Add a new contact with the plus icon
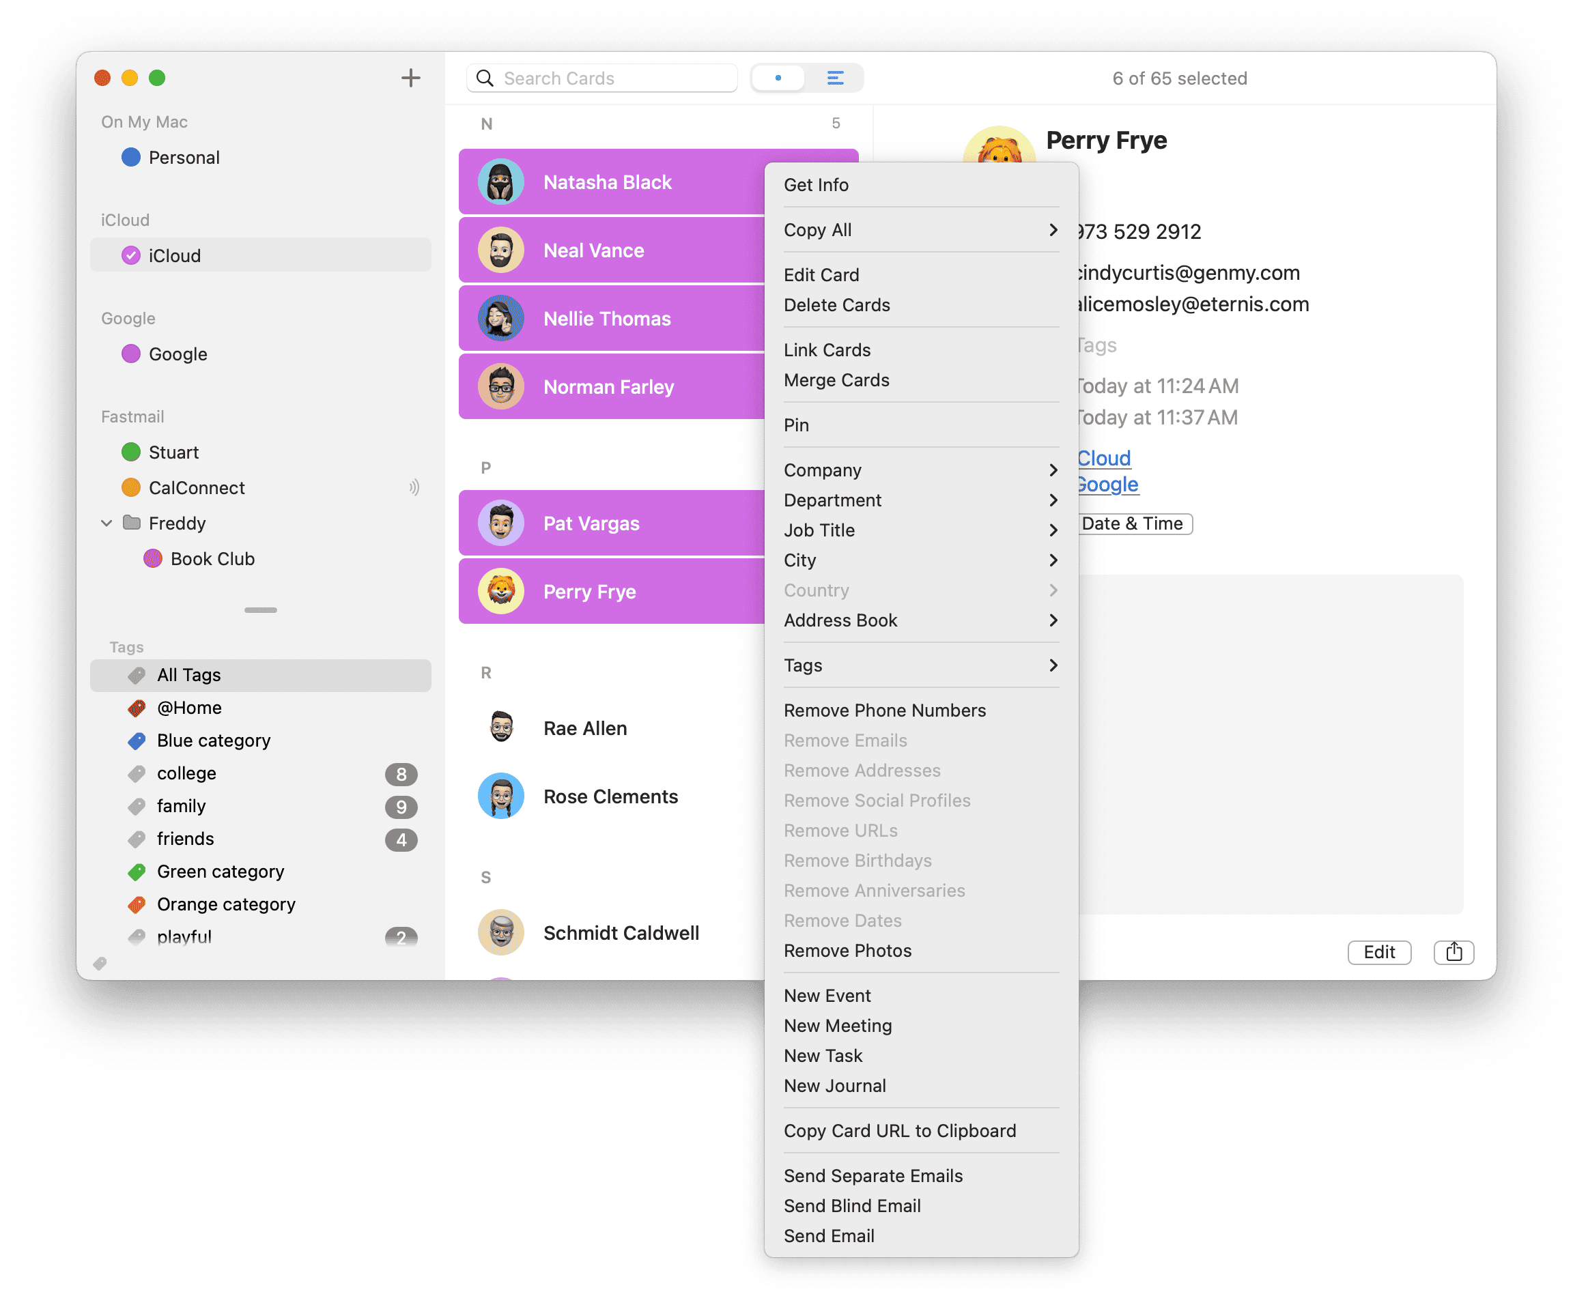The image size is (1573, 1294). [x=411, y=78]
